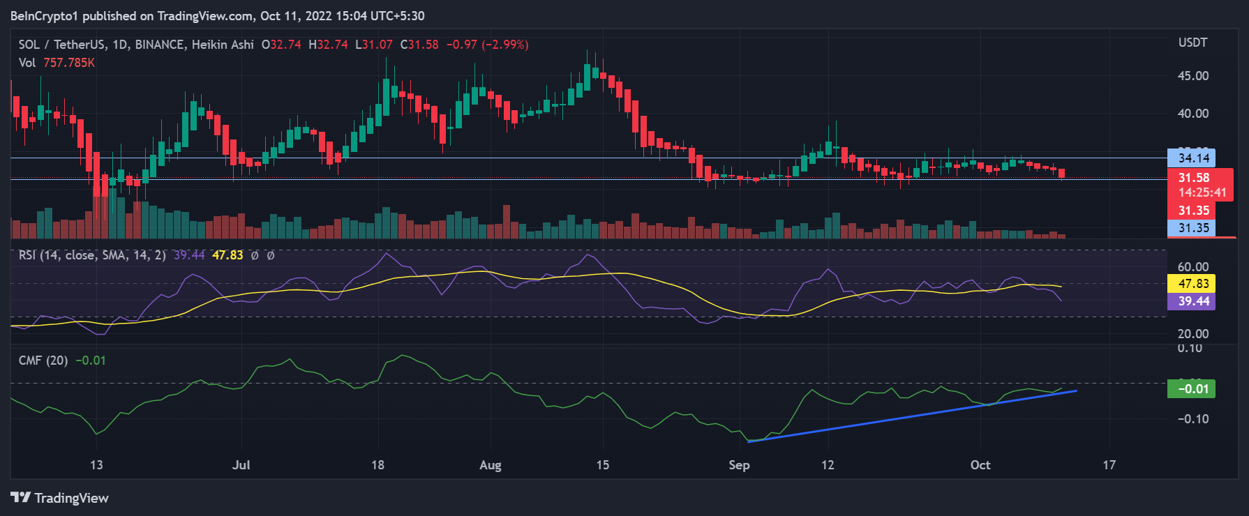Click the USDT currency label on price axis

(x=1192, y=43)
